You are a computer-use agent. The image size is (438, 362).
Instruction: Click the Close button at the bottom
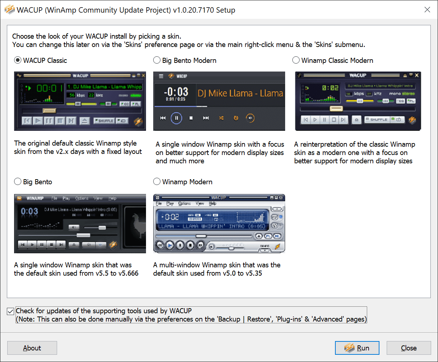coord(409,348)
